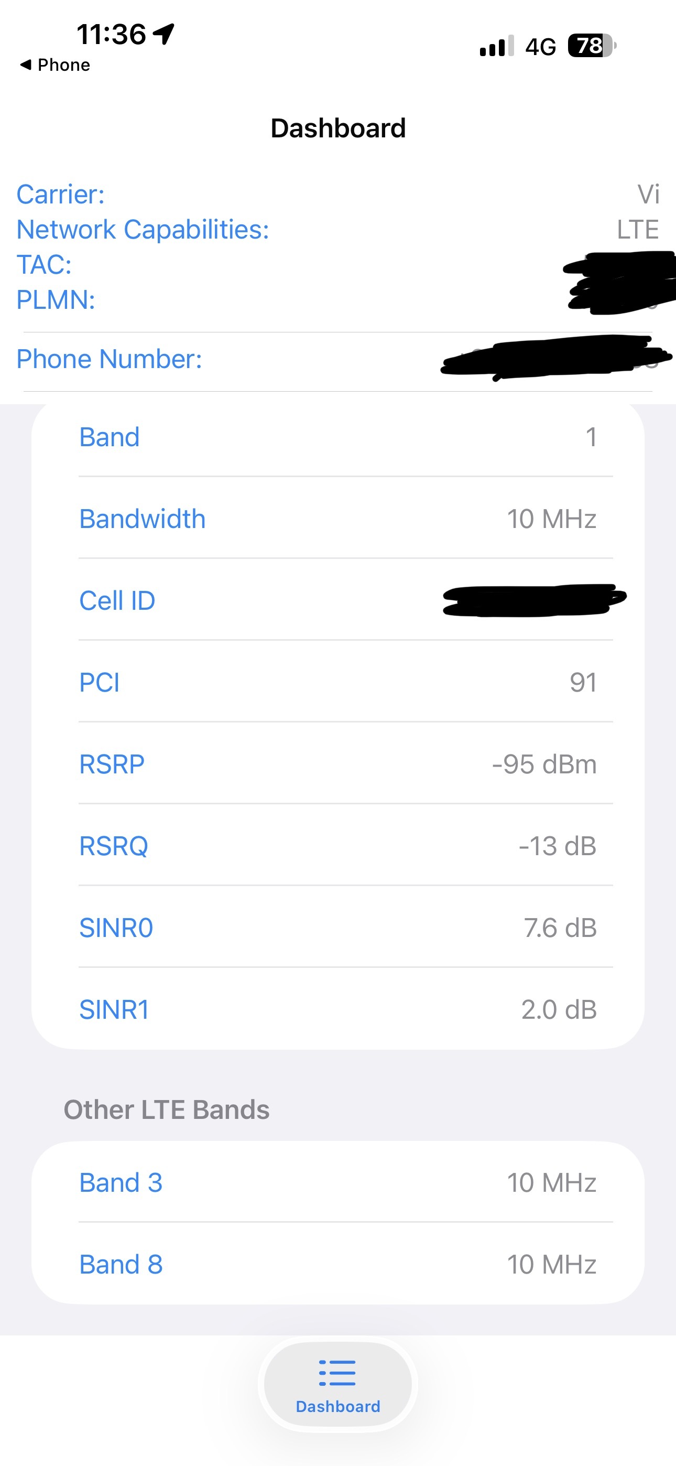This screenshot has height=1466, width=676.
Task: Open Band 3 under Other LTE Bands
Action: pos(338,1182)
